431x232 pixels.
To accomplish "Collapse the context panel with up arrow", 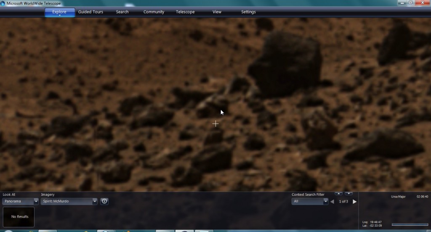I will 338,194.
